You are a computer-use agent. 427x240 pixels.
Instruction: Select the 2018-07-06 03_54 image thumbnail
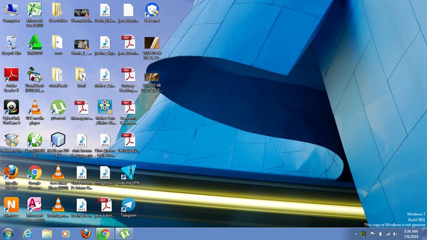point(152,43)
